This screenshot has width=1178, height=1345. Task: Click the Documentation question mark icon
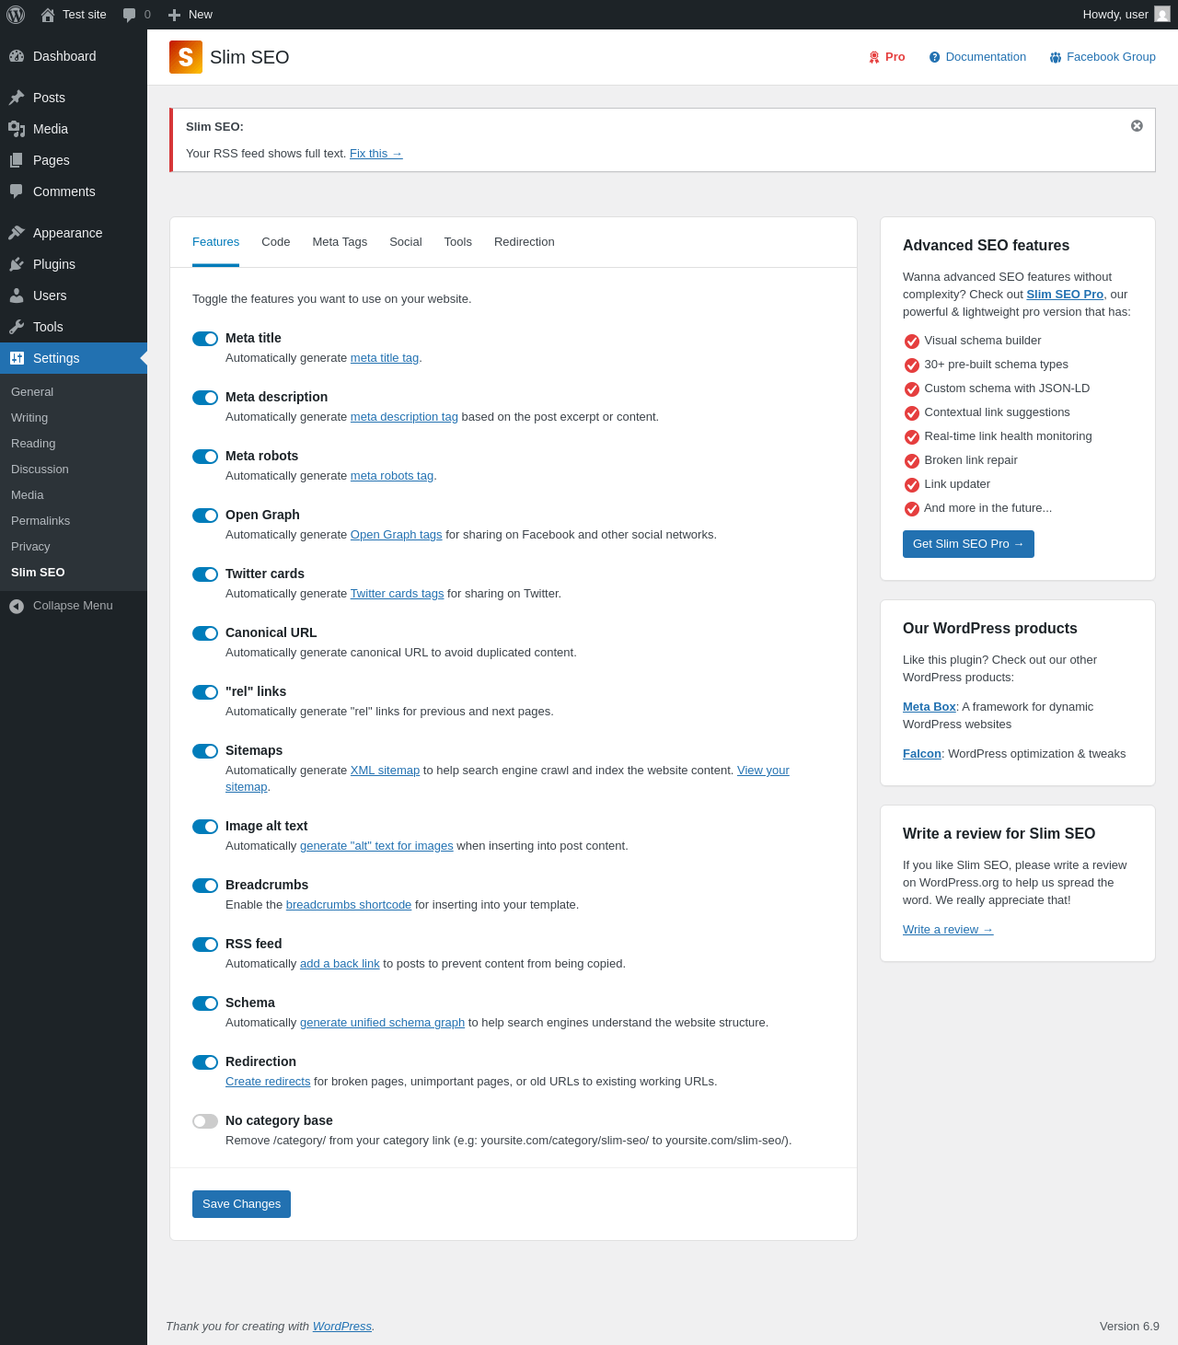[935, 57]
